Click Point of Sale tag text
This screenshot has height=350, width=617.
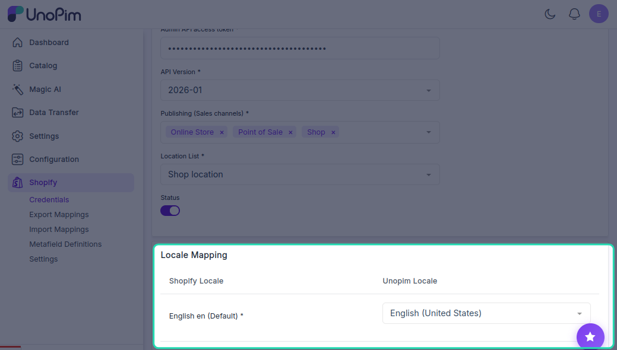[261, 132]
